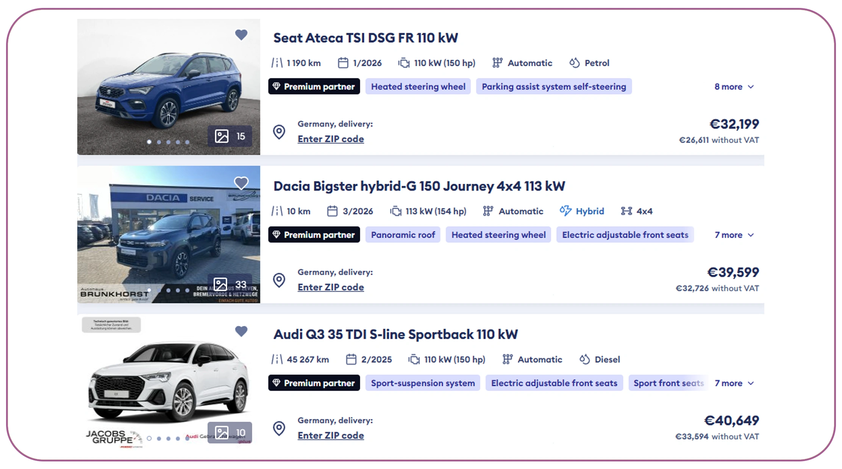Click the Automatic transmission icon on Seat Ateca

[x=497, y=63]
